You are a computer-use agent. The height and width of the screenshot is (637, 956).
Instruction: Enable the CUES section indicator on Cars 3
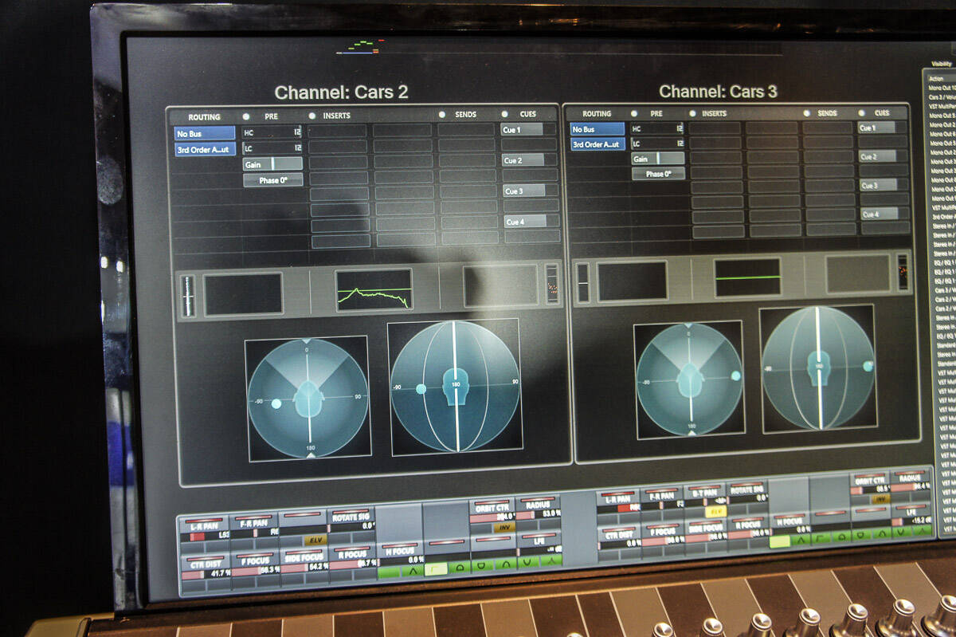862,113
